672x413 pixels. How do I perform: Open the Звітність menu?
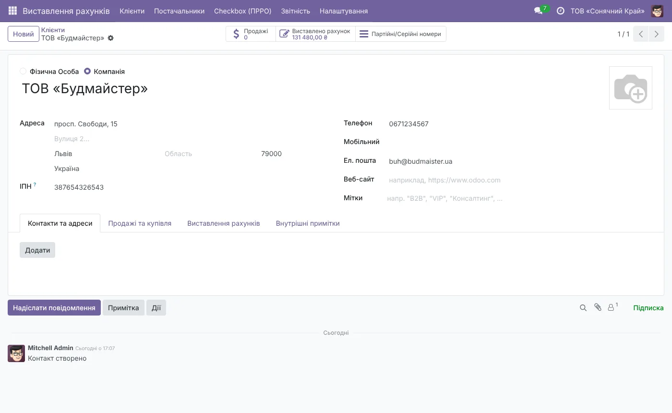tap(295, 11)
